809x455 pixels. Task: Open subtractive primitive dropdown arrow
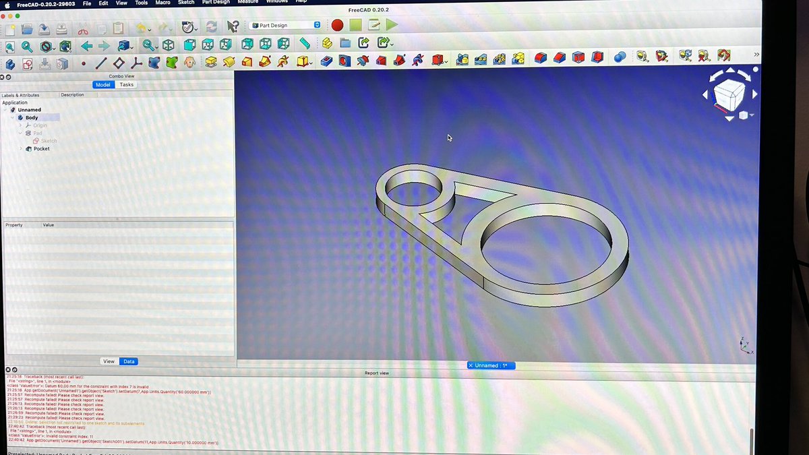(446, 61)
